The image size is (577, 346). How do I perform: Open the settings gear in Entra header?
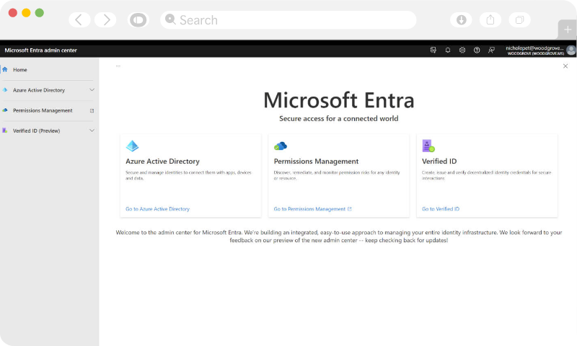click(x=462, y=50)
